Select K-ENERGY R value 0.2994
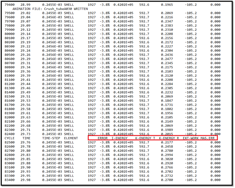The width and height of the screenshot is (235, 188). (x=167, y=155)
